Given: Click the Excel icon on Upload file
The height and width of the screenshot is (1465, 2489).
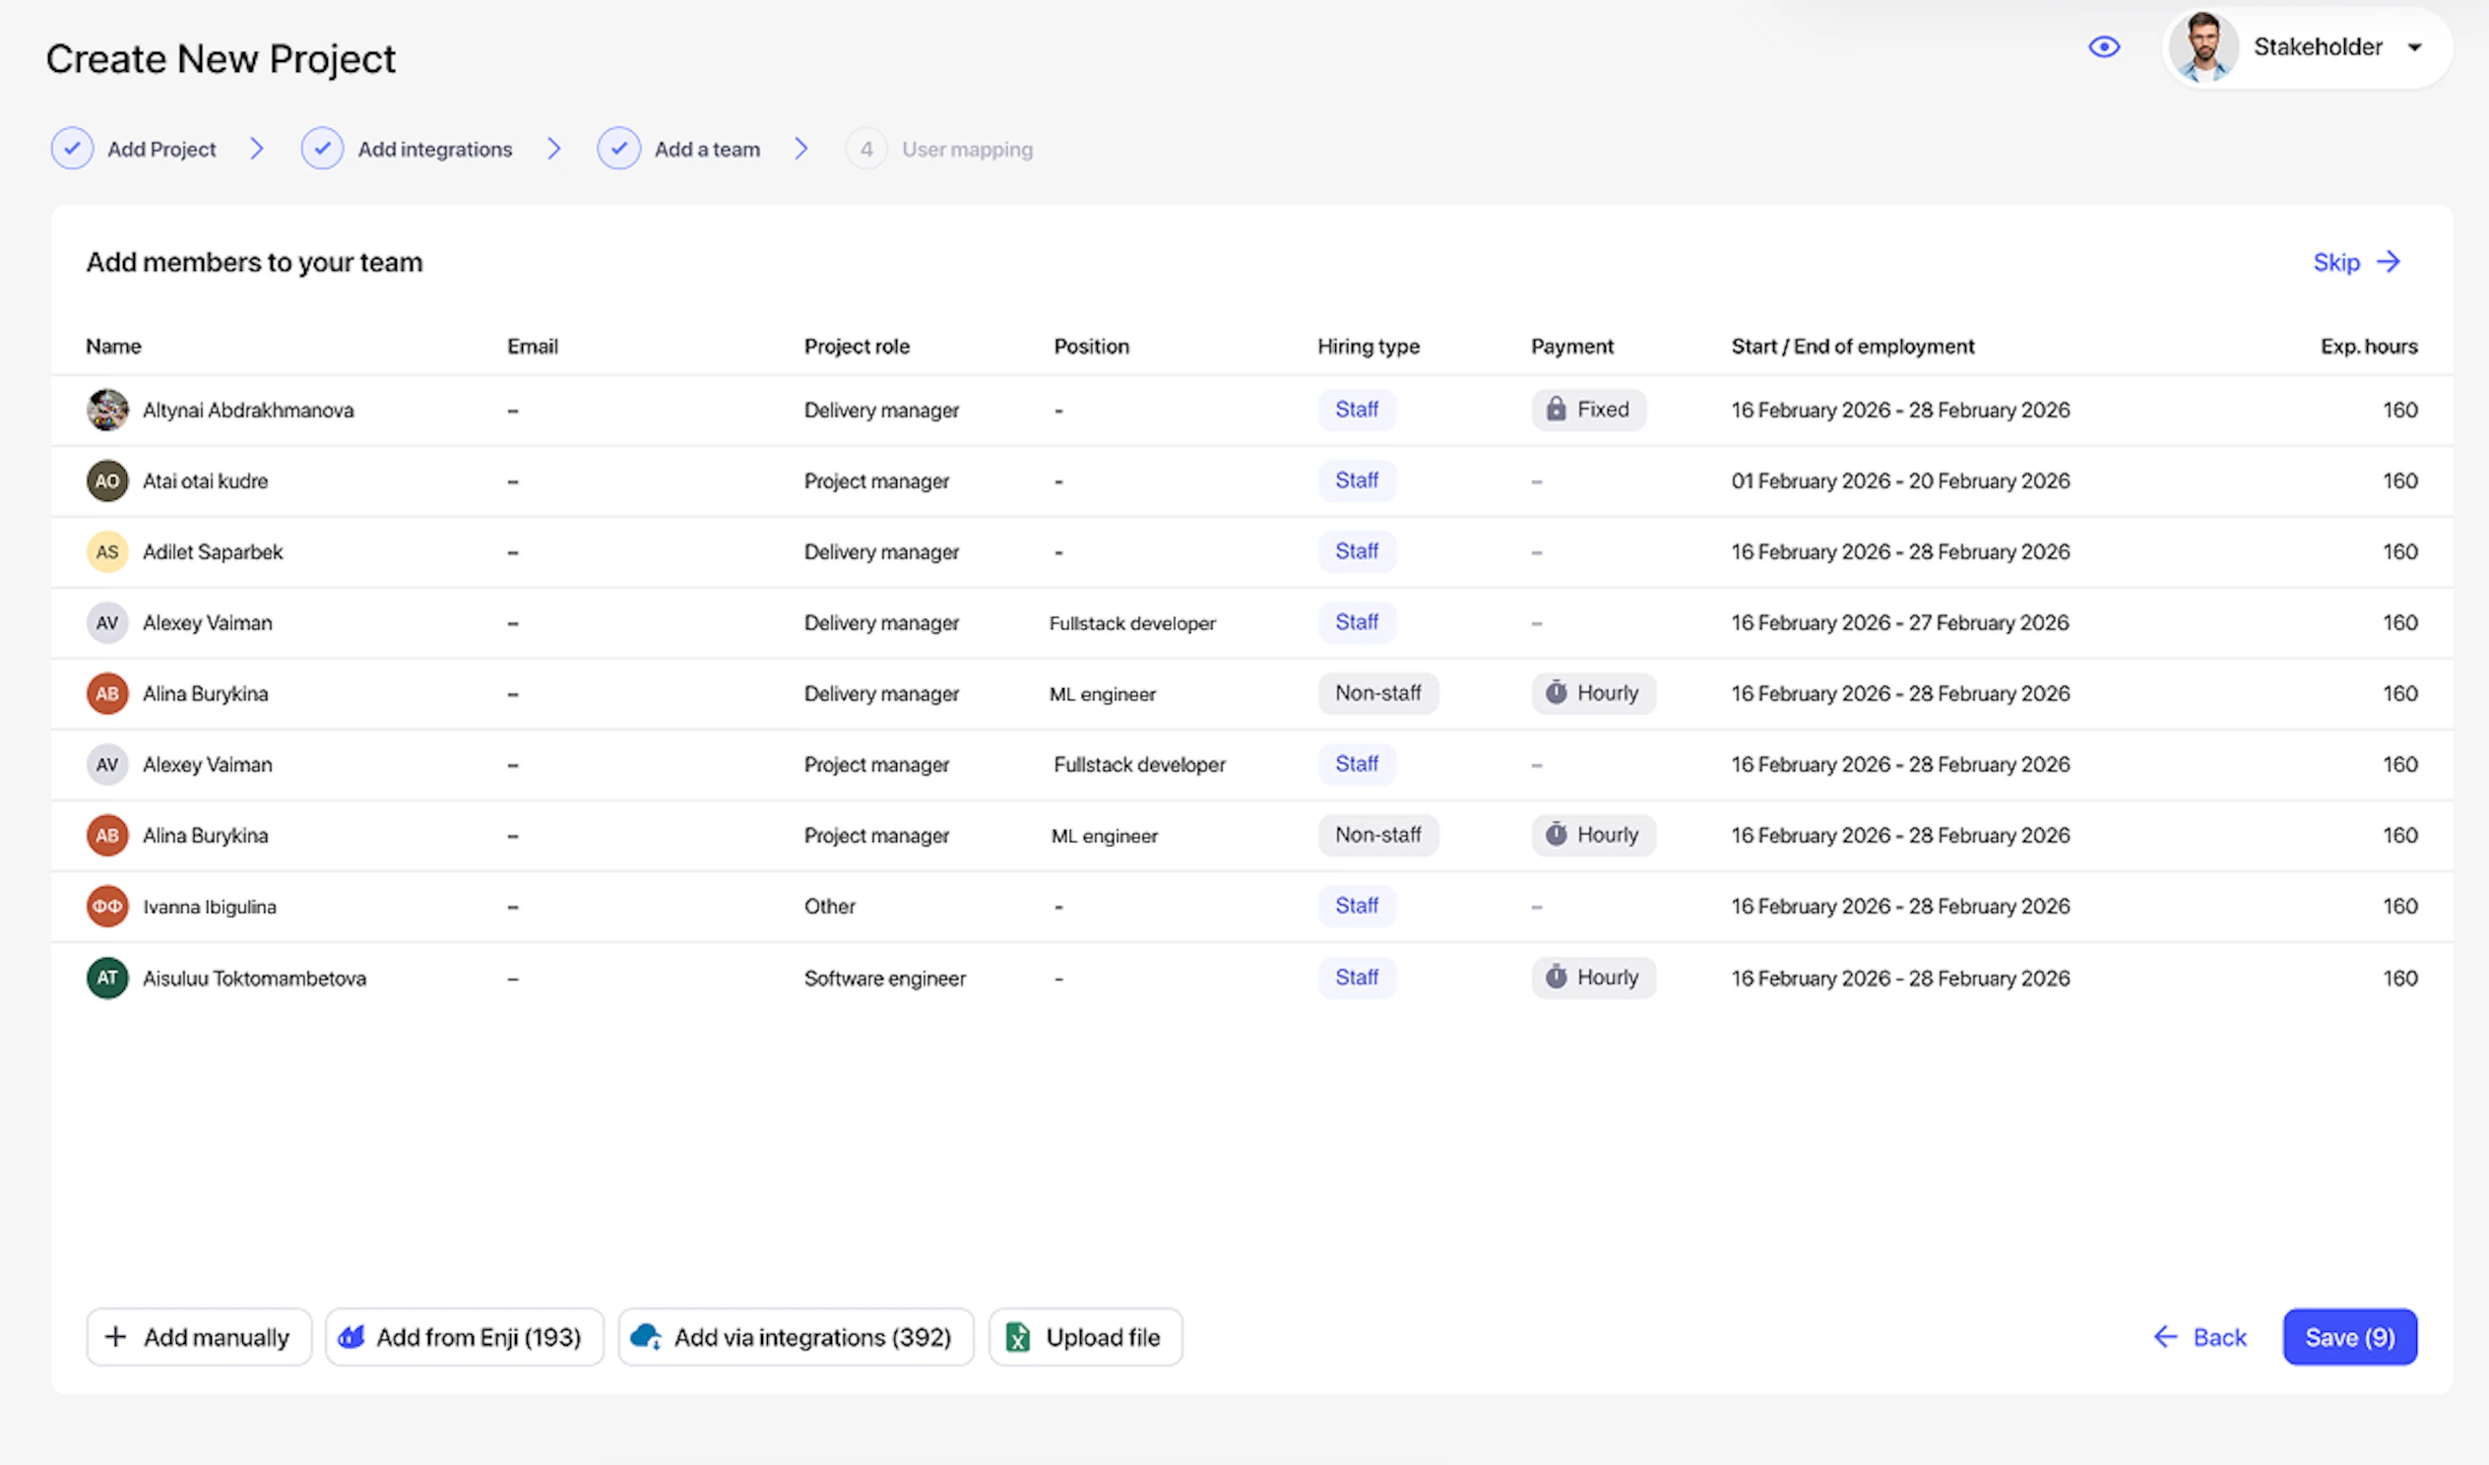Looking at the screenshot, I should 1017,1337.
